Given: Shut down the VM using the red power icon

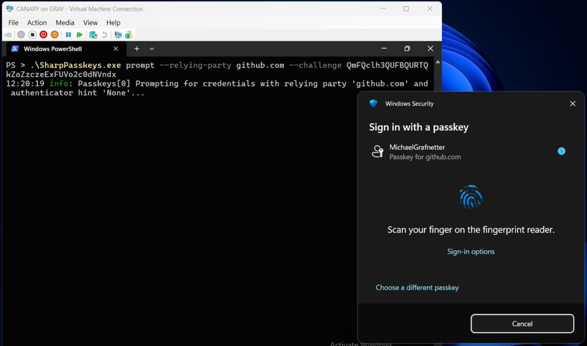Looking at the screenshot, I should click(44, 35).
